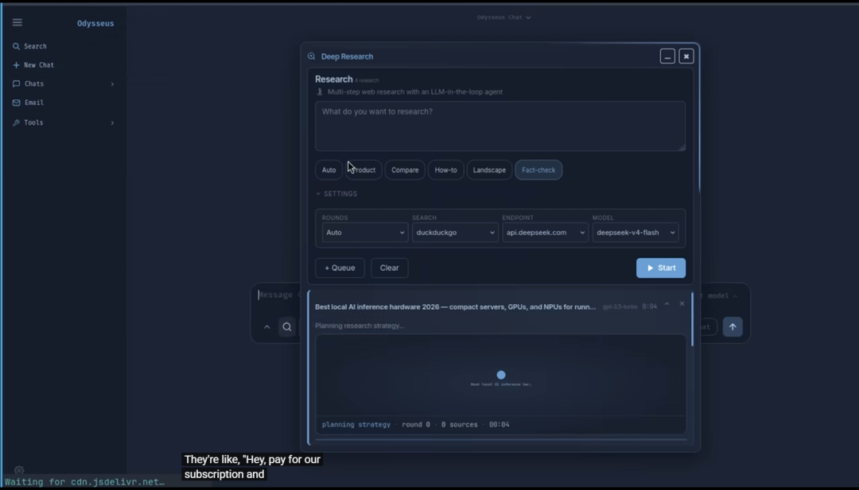859x490 pixels.
Task: Collapse the running research job card
Action: coord(667,304)
